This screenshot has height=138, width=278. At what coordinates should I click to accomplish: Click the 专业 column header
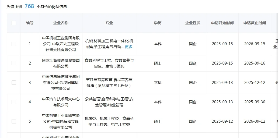pos(109,23)
